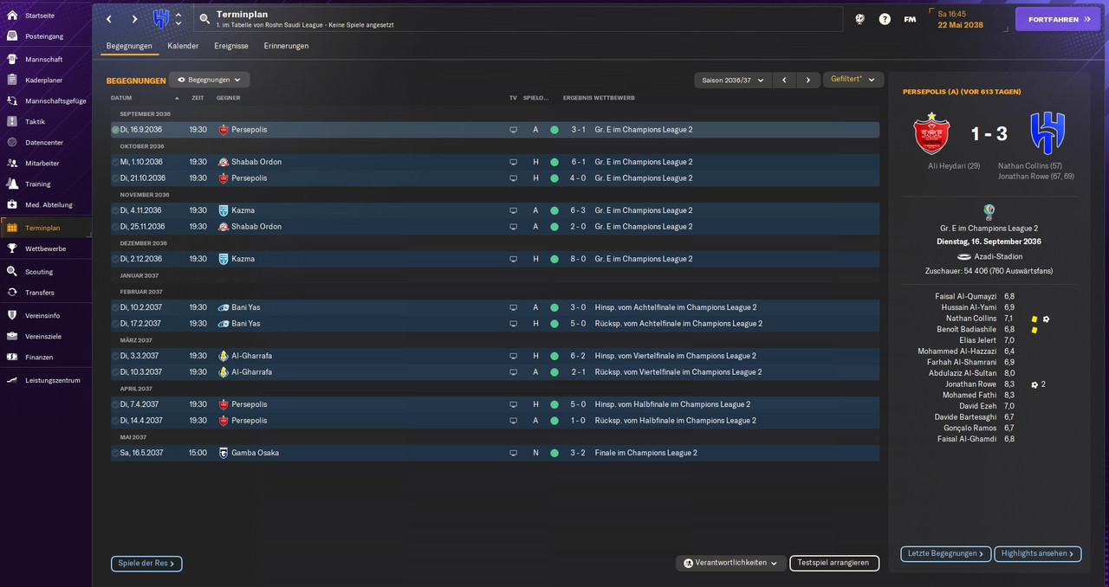Switch to the Kalender tab
Screen dimensions: 1109x587
[x=183, y=46]
